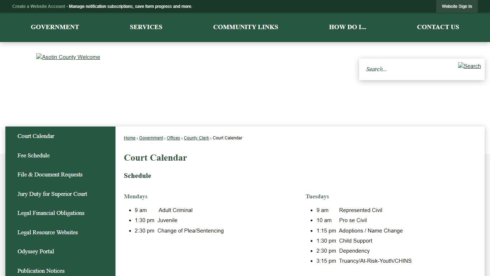Open the Offices breadcrumb link
Viewport: 490px width, 276px height.
pos(173,138)
